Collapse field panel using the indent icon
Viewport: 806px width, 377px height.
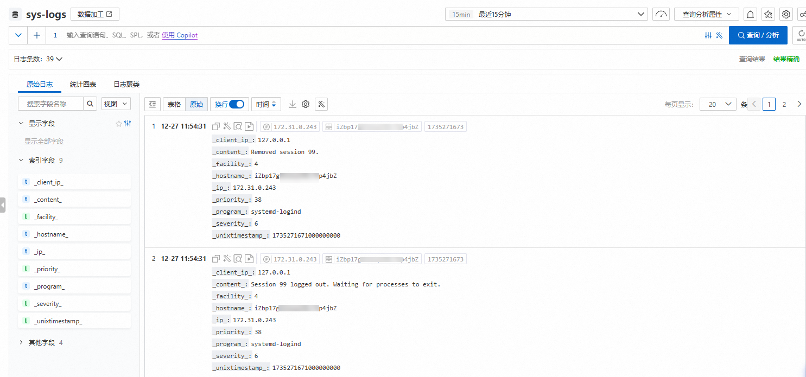pos(153,104)
